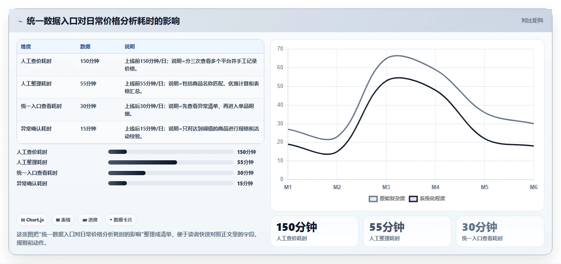The width and height of the screenshot is (561, 264).
Task: Open the 150分钟 人工查价耗时 data card
Action: click(315, 231)
